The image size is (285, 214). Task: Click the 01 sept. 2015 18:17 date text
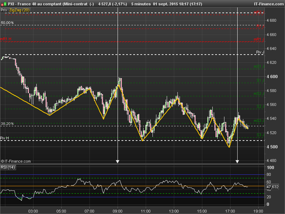171,4
